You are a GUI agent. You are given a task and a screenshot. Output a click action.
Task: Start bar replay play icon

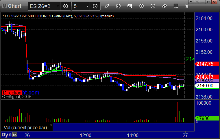[x=141, y=6]
